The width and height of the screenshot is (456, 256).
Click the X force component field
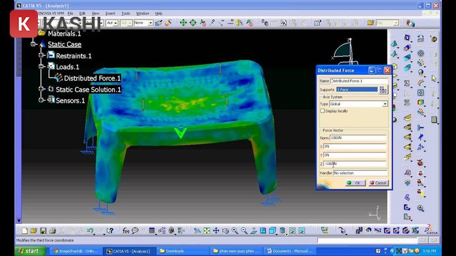click(355, 147)
